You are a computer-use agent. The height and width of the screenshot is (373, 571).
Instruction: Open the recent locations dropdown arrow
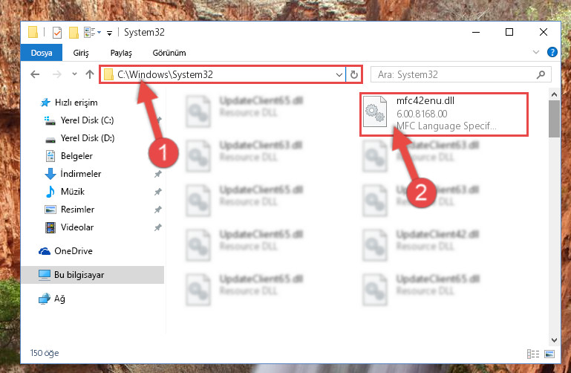[74, 74]
